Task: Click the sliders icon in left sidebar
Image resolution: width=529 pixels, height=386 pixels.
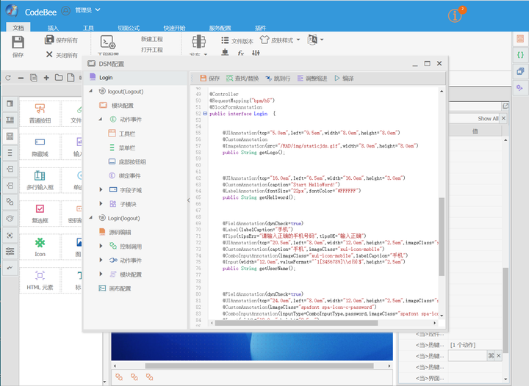Action: [10, 251]
